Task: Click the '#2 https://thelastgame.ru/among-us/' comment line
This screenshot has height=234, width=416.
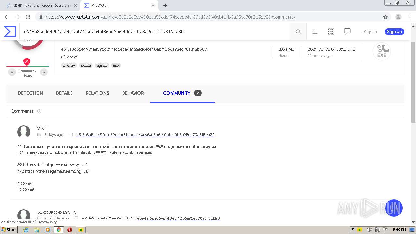Action: point(52,165)
